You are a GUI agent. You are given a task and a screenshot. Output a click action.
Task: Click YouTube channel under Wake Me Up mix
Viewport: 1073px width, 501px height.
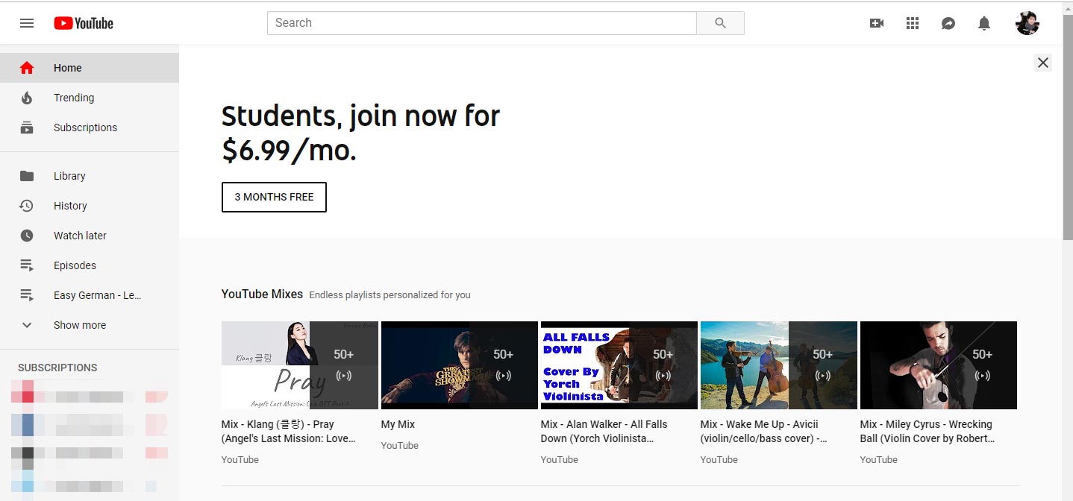(x=719, y=459)
